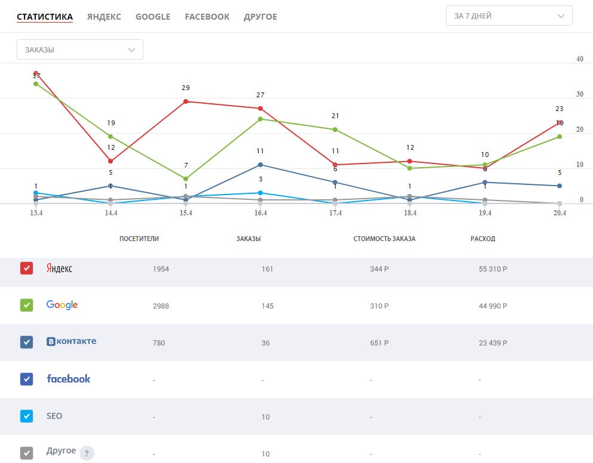
Task: Select the GOOGLE tab
Action: [153, 17]
